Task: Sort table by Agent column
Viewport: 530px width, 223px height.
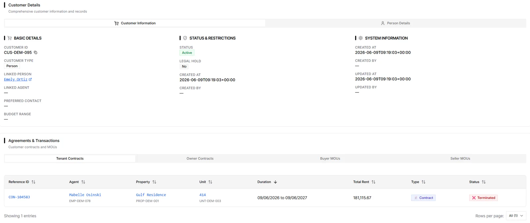Action: pyautogui.click(x=83, y=182)
